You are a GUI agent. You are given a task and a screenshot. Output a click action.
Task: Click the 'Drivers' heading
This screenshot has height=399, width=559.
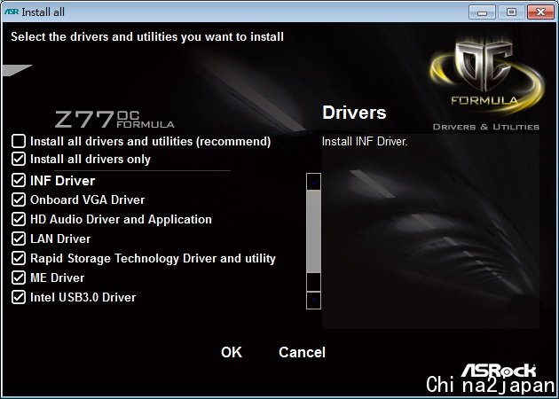click(354, 113)
